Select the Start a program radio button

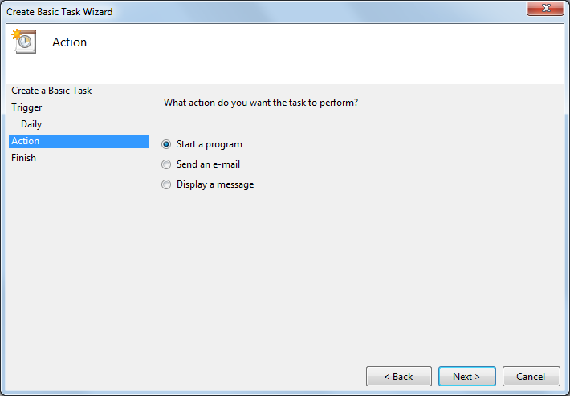[x=166, y=144]
